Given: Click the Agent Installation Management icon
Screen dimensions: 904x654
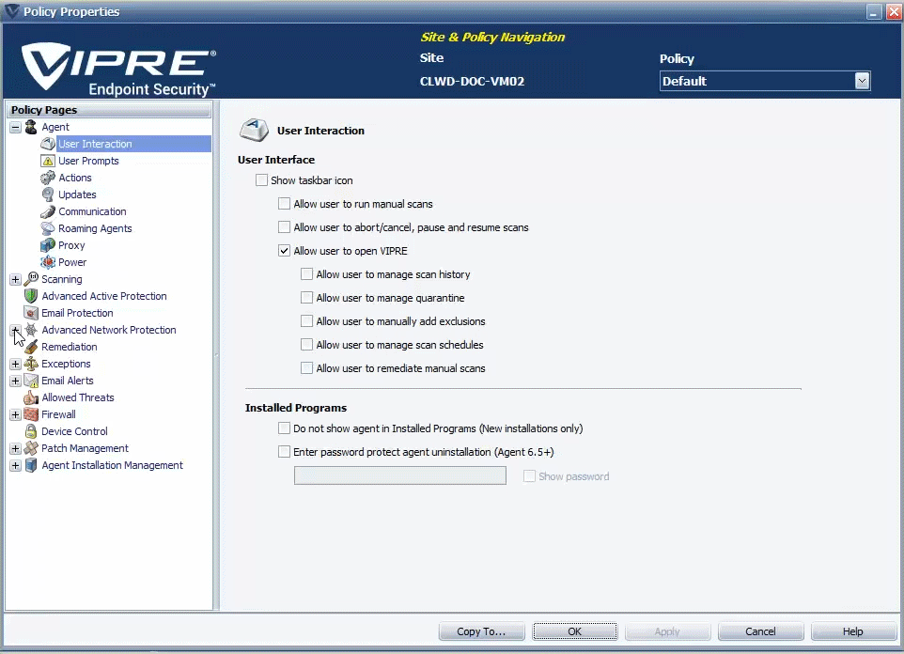Looking at the screenshot, I should point(31,465).
